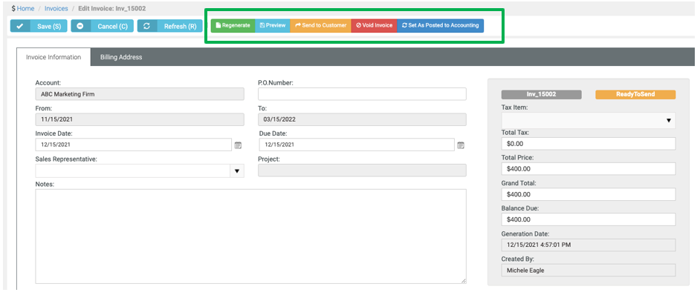Regenerate the invoice
Screen dimensions: 700x298
[x=233, y=25]
